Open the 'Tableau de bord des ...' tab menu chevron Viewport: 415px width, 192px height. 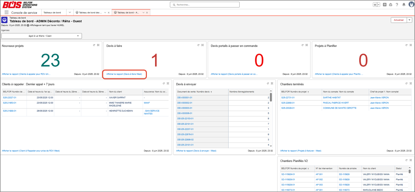click(x=105, y=13)
